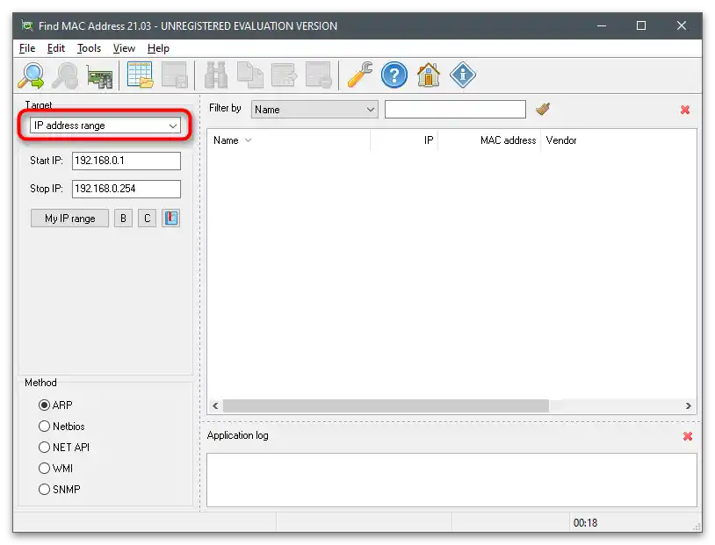Click Vendor column header
This screenshot has width=715, height=545.
[618, 140]
